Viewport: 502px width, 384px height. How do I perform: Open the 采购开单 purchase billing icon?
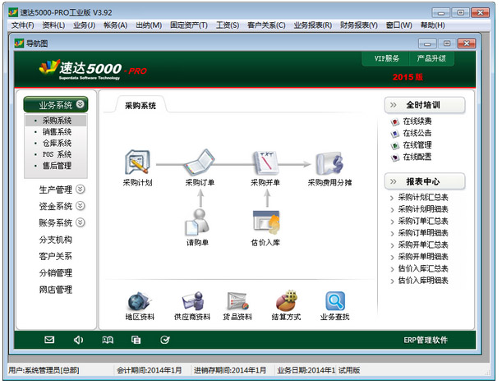pos(265,162)
